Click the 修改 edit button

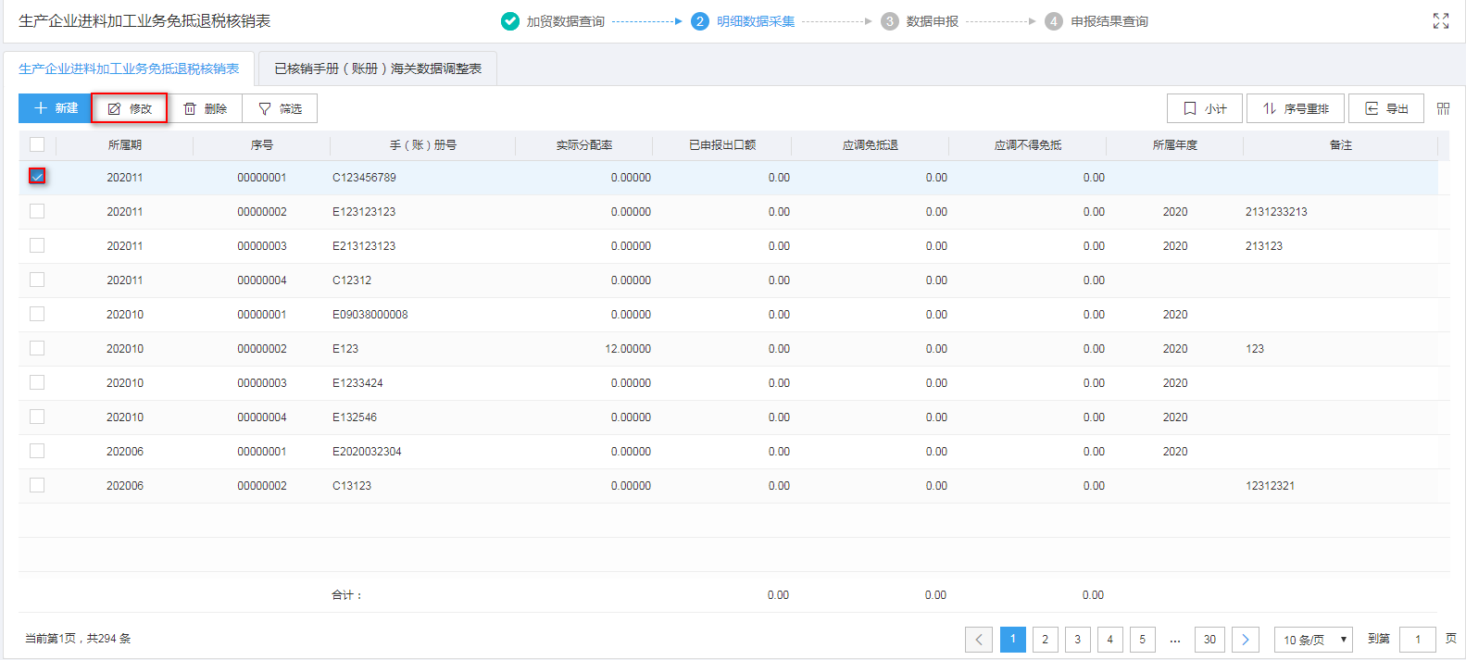(x=130, y=108)
